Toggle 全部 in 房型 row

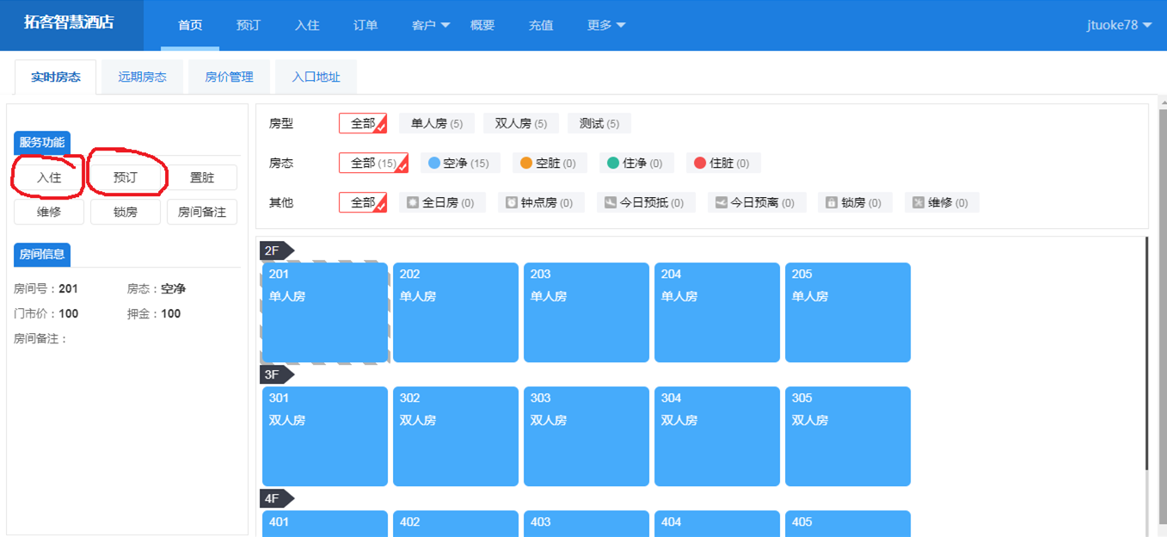[363, 124]
